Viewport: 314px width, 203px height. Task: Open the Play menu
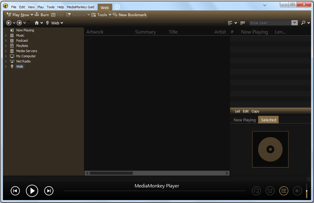41,7
